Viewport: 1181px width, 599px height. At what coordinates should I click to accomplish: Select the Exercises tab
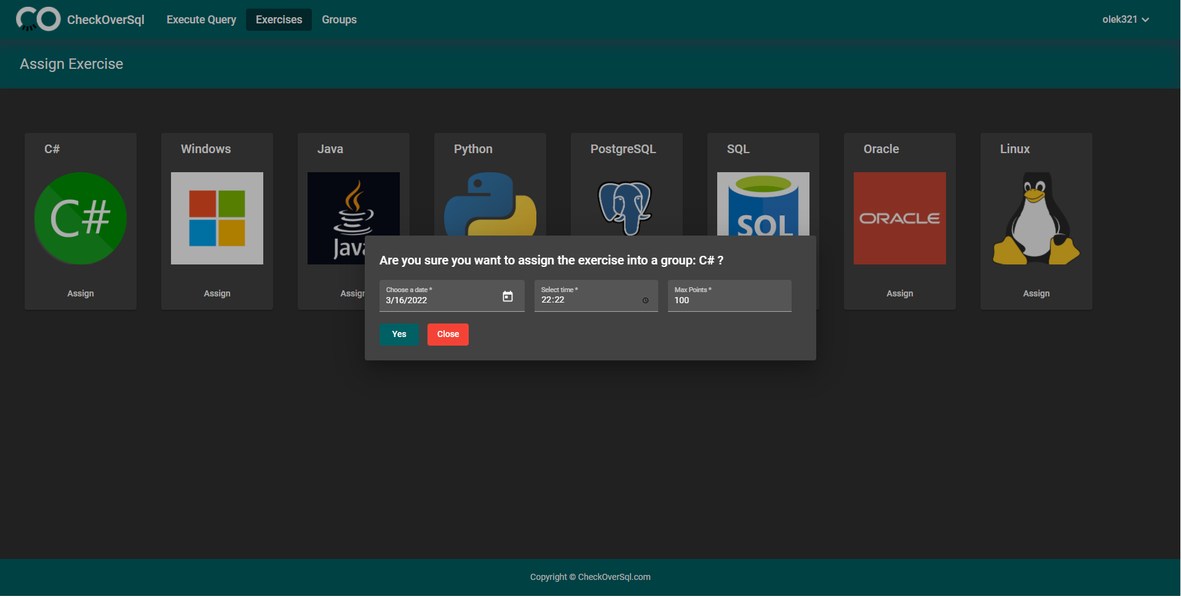click(x=278, y=19)
